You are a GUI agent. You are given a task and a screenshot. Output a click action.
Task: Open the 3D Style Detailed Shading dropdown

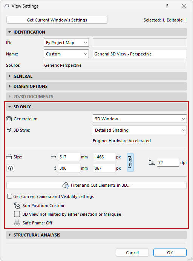[140, 130]
